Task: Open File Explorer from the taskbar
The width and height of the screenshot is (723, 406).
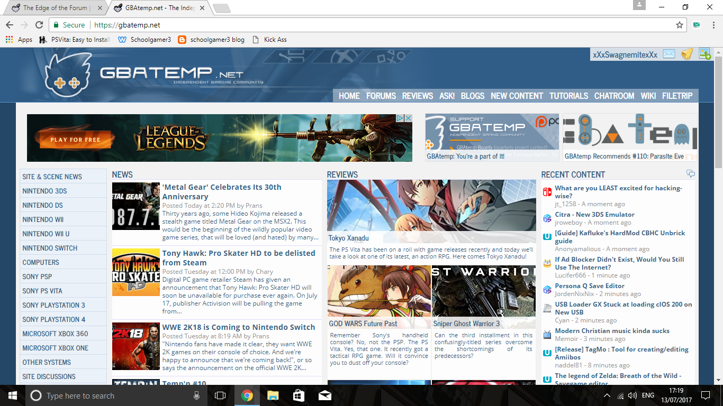Action: coord(273,395)
